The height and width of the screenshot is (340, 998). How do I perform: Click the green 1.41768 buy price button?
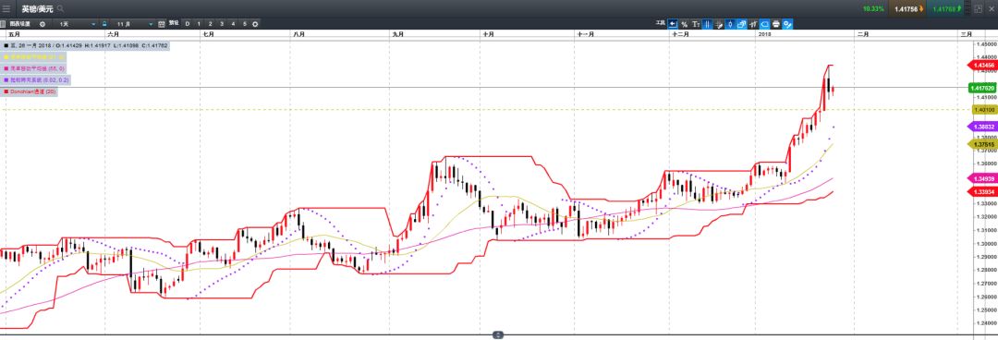tap(946, 9)
